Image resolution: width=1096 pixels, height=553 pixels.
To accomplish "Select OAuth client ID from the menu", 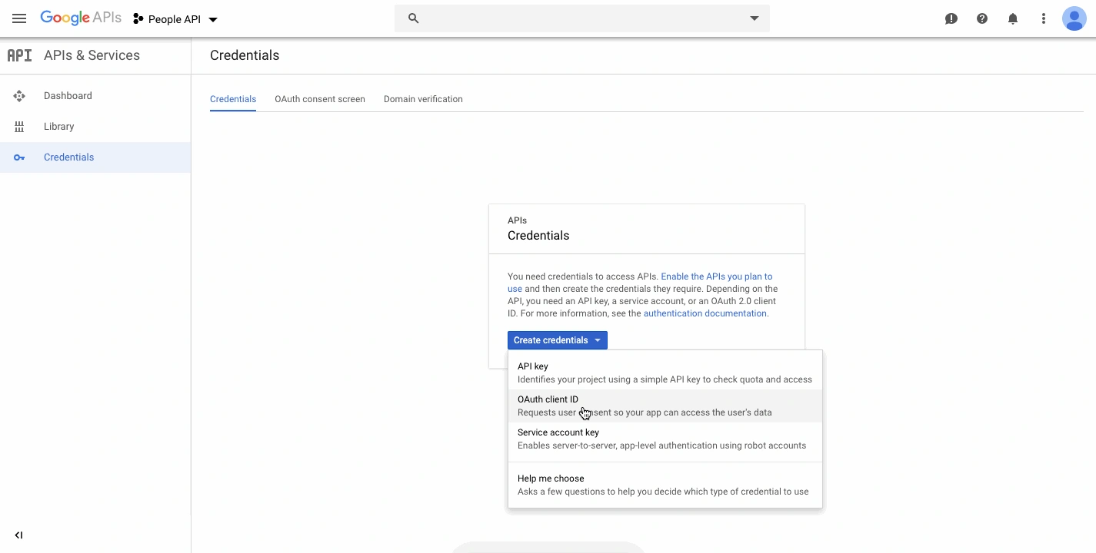I will point(548,399).
